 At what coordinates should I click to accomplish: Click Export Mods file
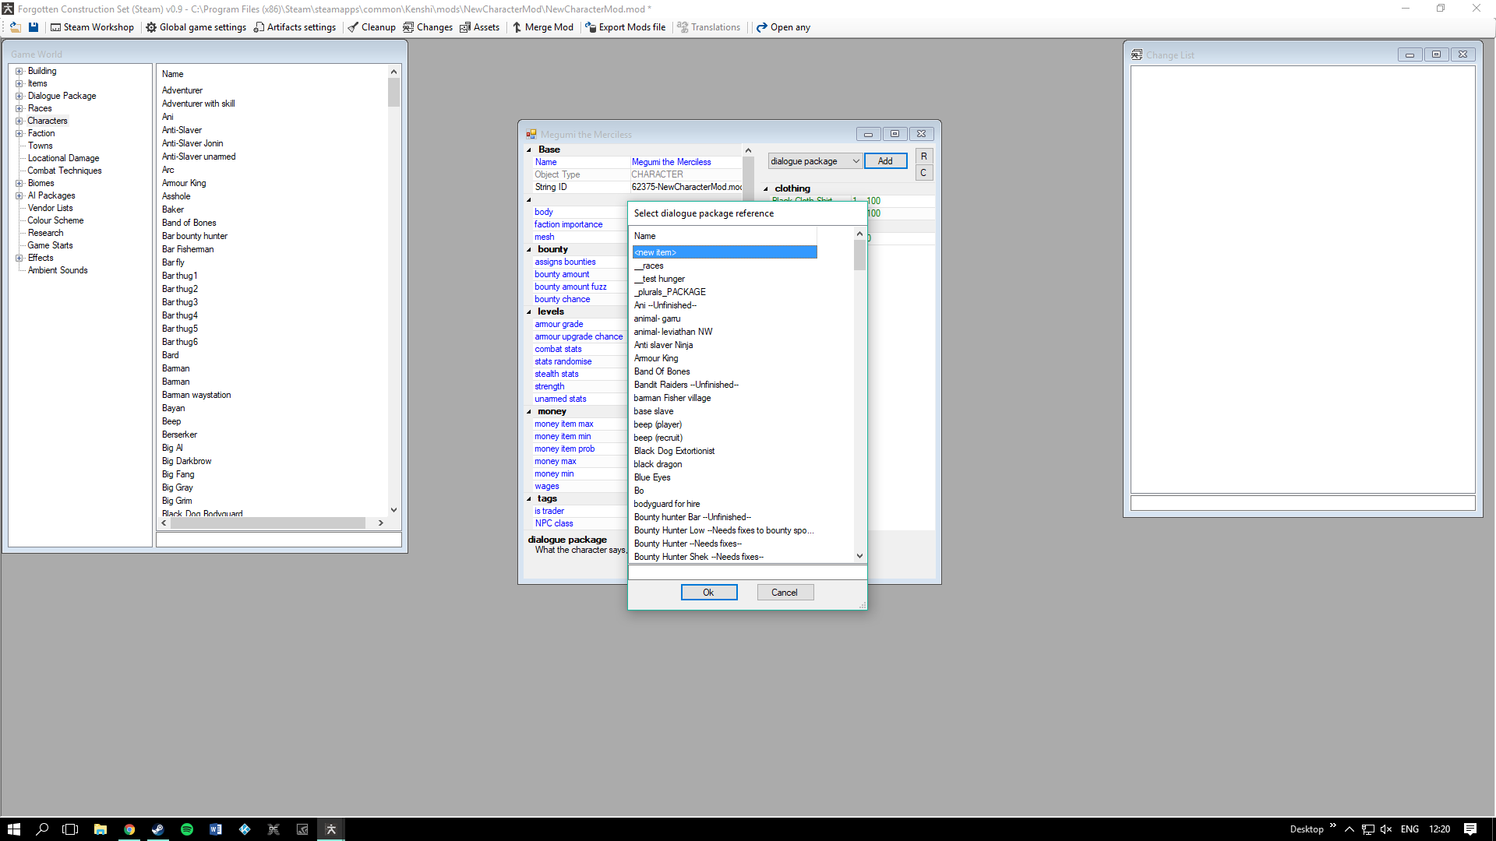pyautogui.click(x=625, y=27)
